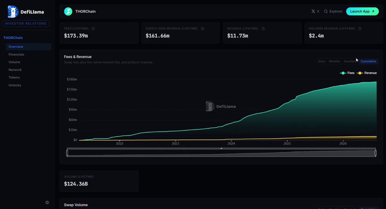Click the $124.36B lifetime volume value
The height and width of the screenshot is (209, 386).
[x=76, y=184]
